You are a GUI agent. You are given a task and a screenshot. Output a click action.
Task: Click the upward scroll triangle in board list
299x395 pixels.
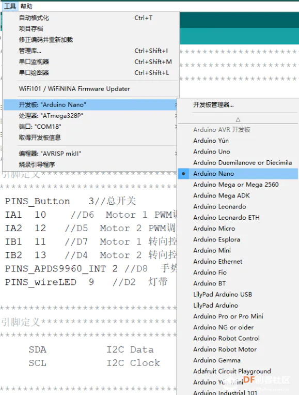pos(238,119)
